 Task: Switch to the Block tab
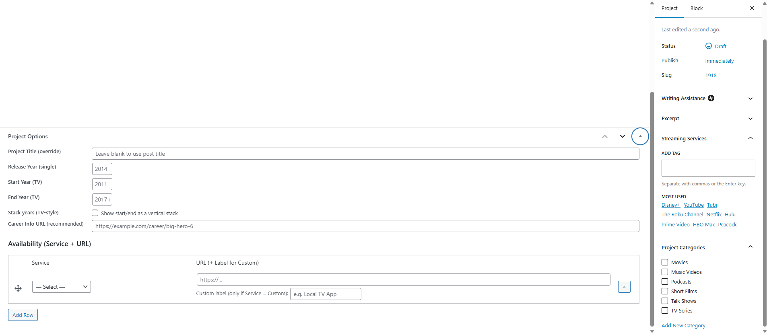696,8
